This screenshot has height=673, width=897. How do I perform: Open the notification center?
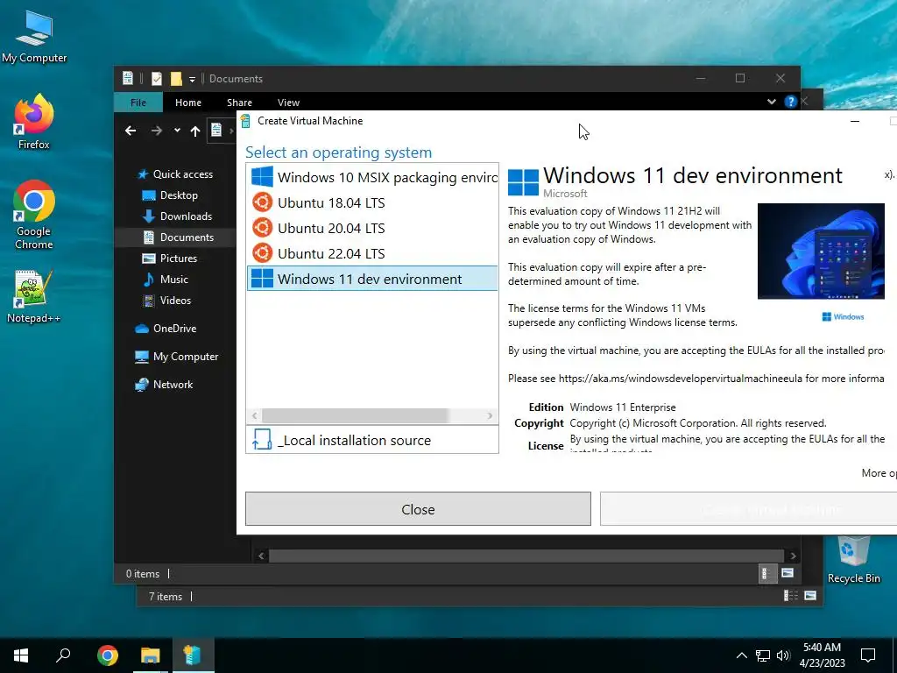pyautogui.click(x=868, y=655)
